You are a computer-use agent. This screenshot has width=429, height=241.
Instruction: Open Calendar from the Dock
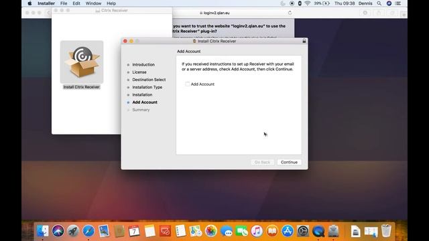134,231
